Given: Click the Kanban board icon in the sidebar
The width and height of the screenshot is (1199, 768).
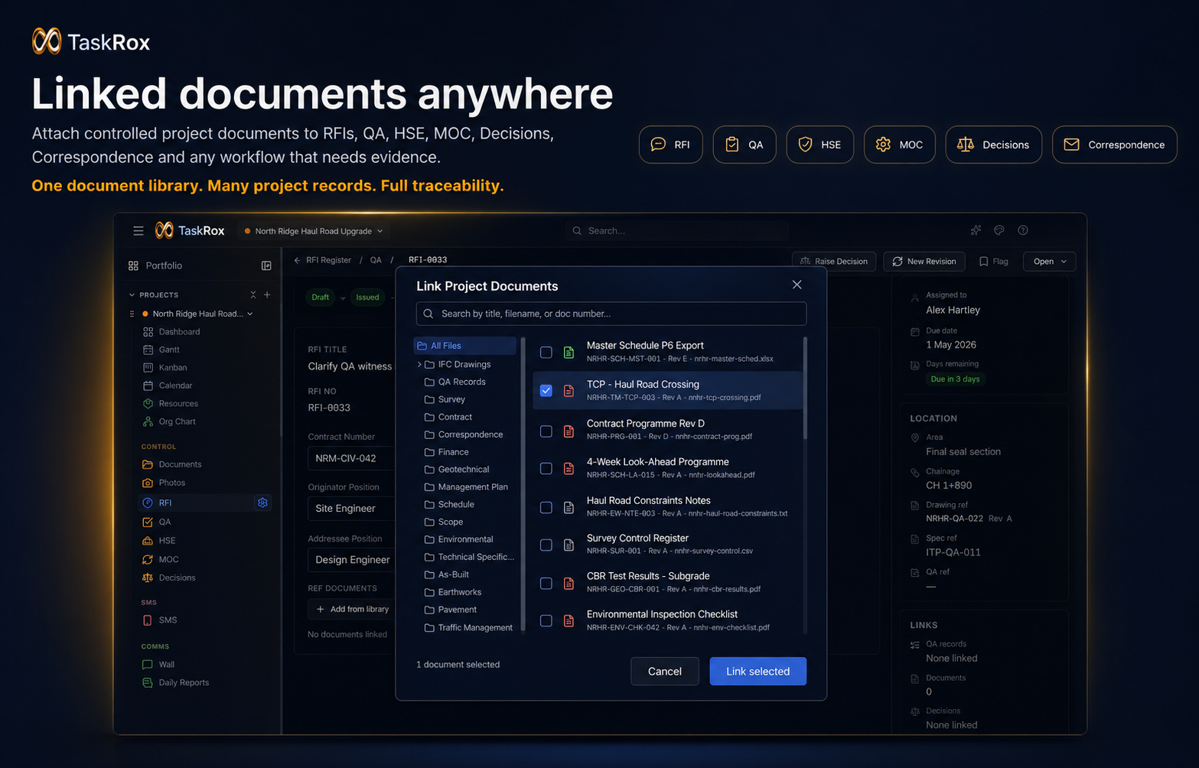Looking at the screenshot, I should tap(148, 368).
